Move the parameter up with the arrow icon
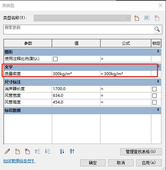 pyautogui.click(x=37, y=151)
